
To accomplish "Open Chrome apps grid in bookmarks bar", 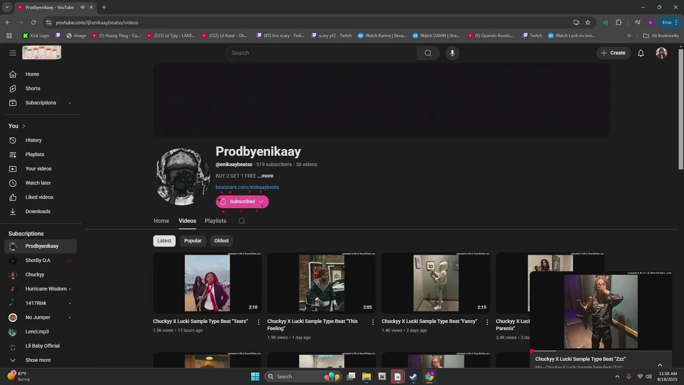I will [9, 36].
